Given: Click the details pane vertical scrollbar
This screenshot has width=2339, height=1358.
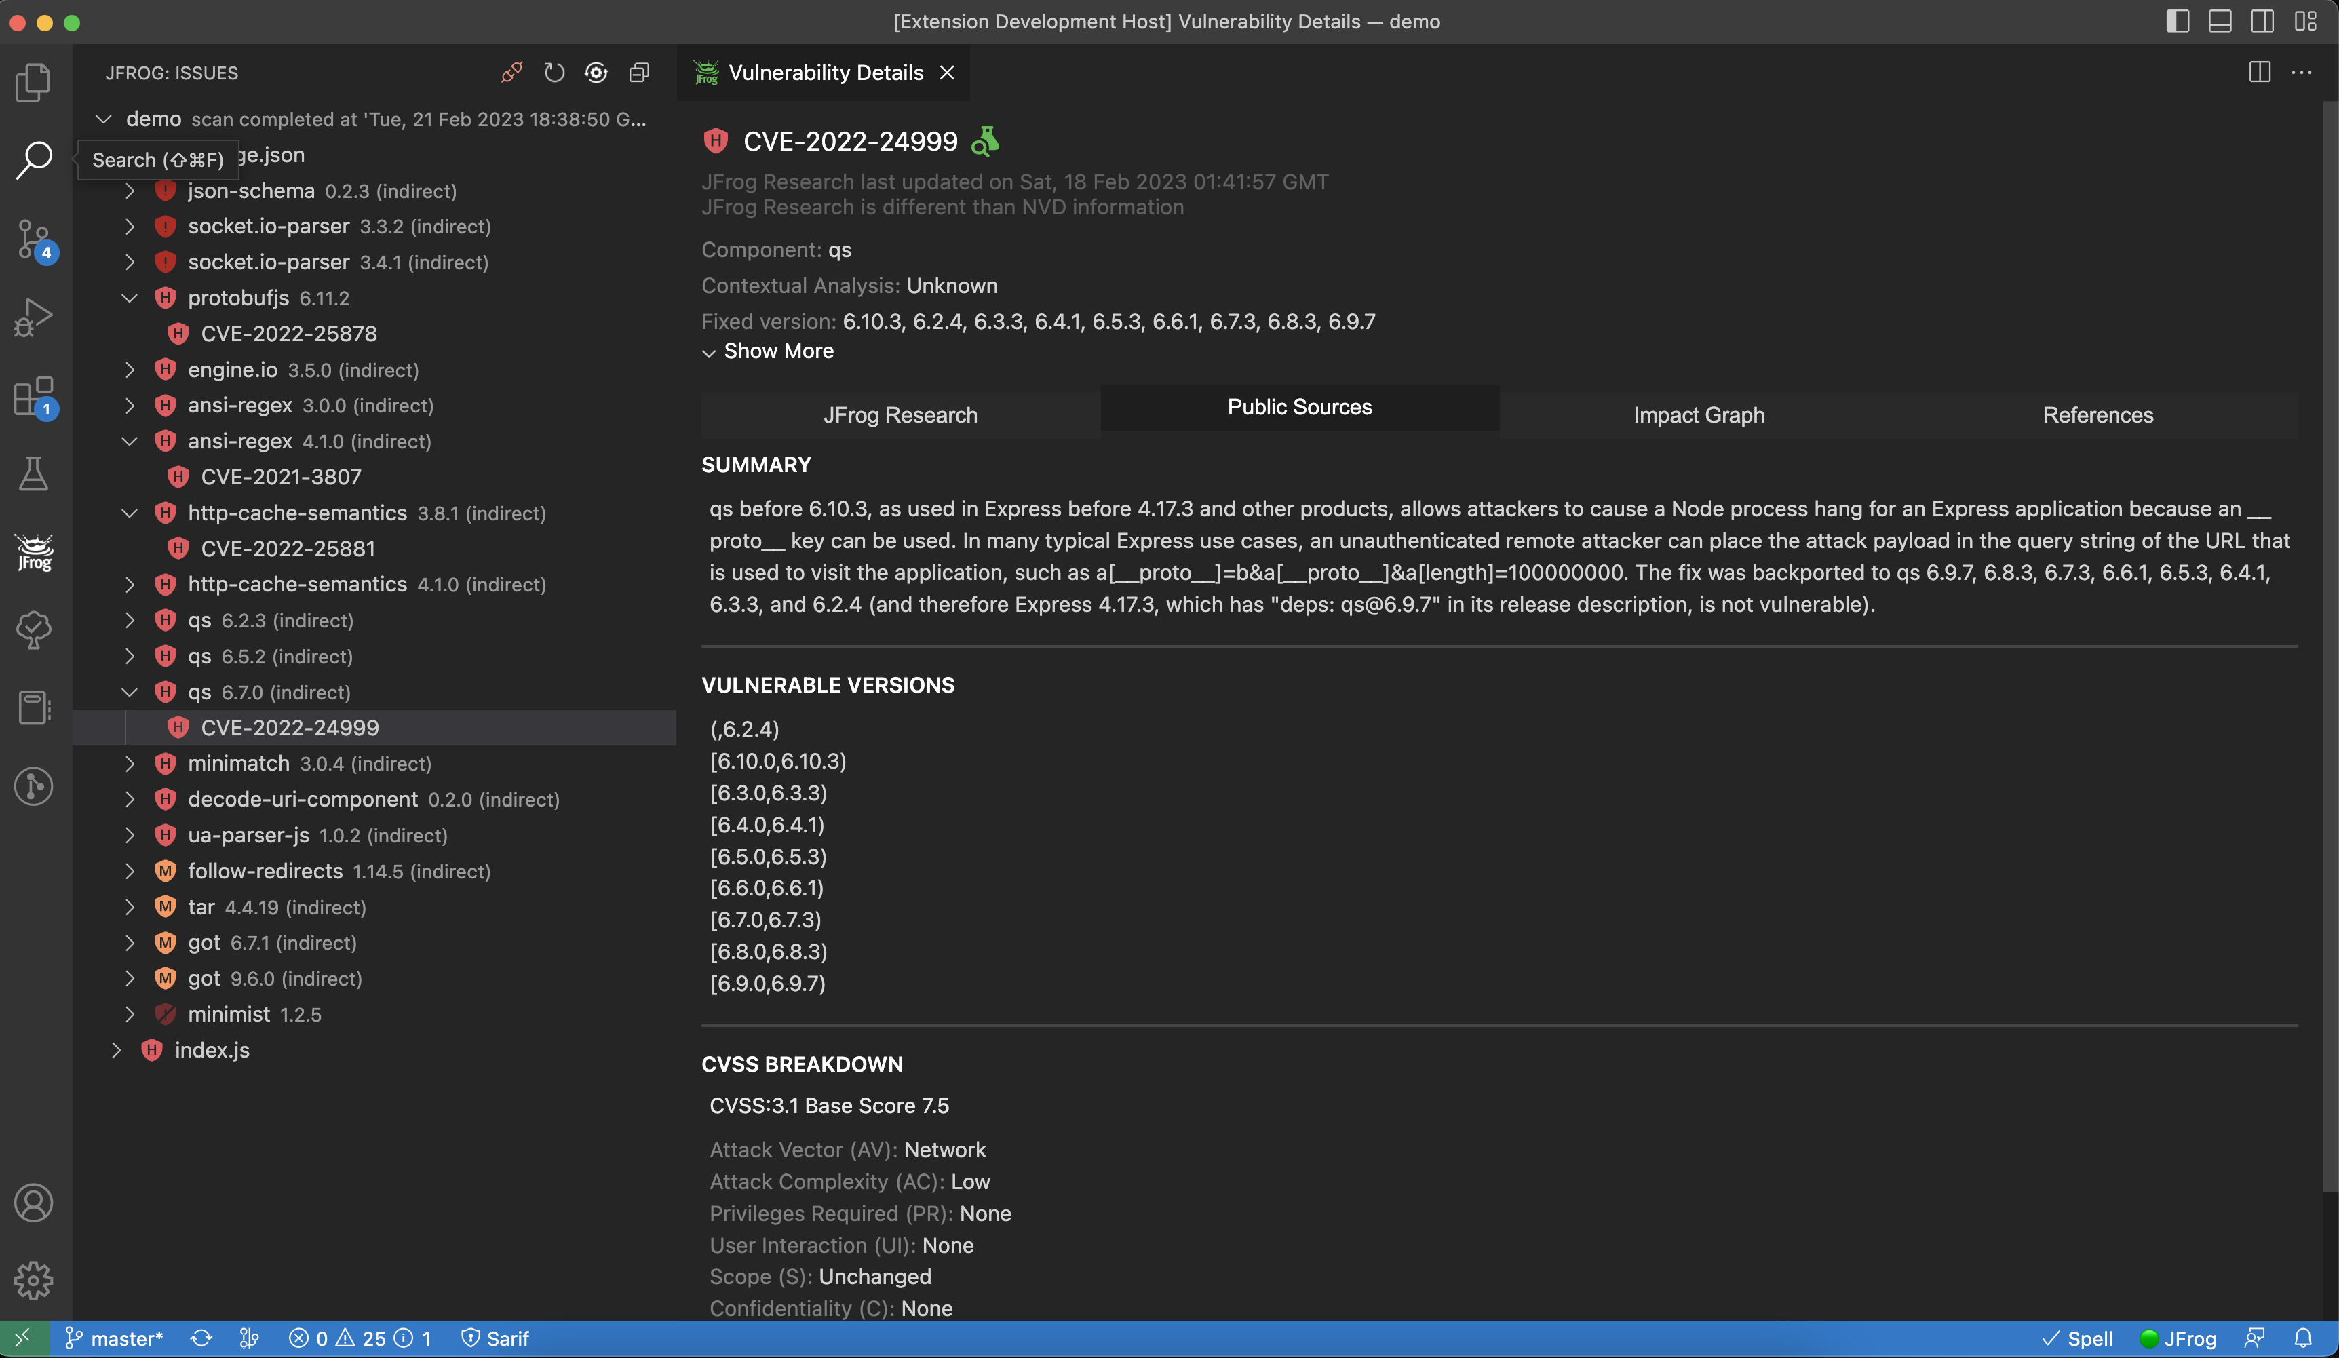Looking at the screenshot, I should tap(2329, 650).
